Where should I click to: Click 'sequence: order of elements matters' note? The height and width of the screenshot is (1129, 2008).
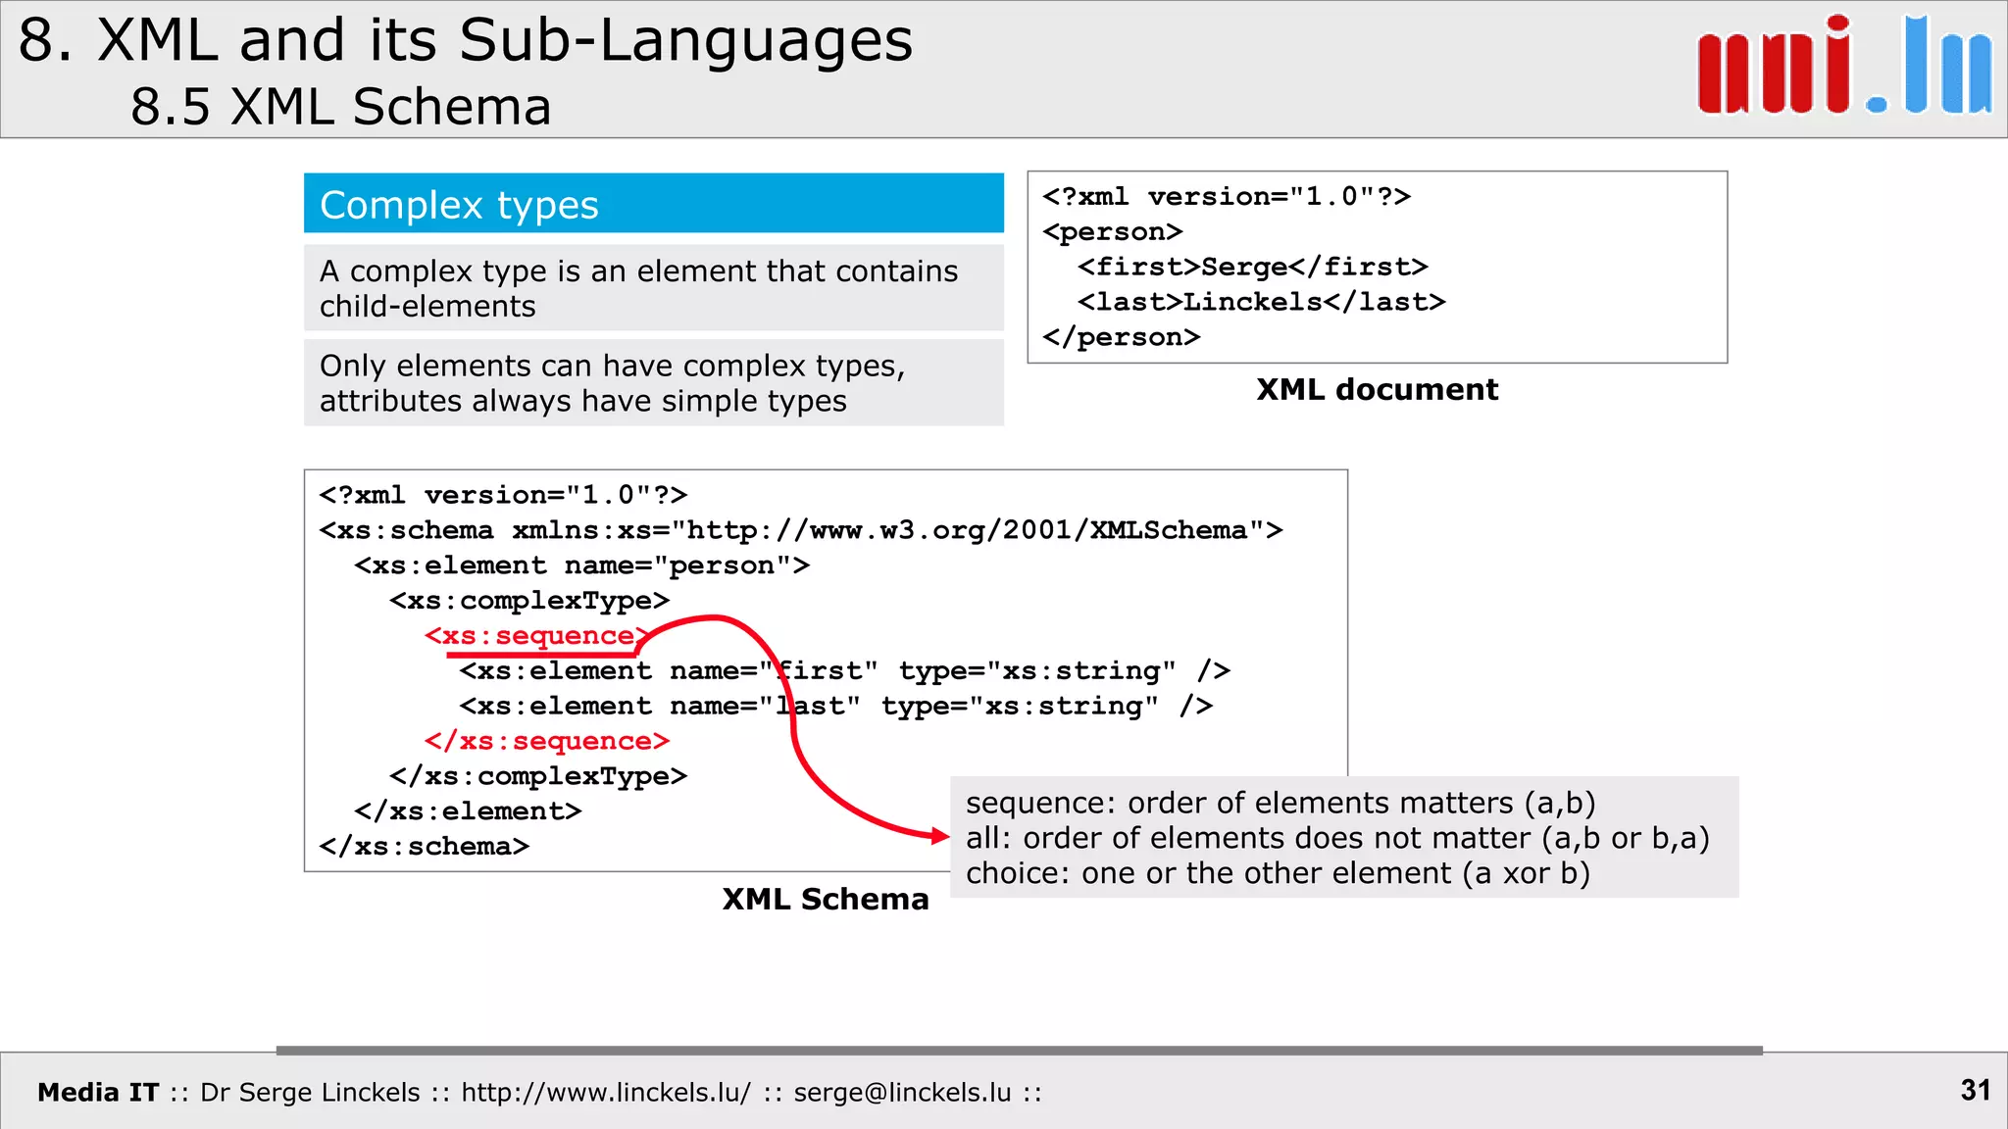click(1280, 803)
